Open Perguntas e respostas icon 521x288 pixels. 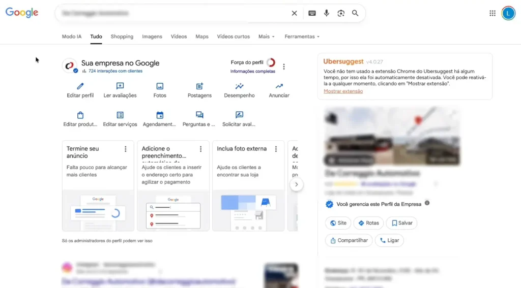pos(199,115)
